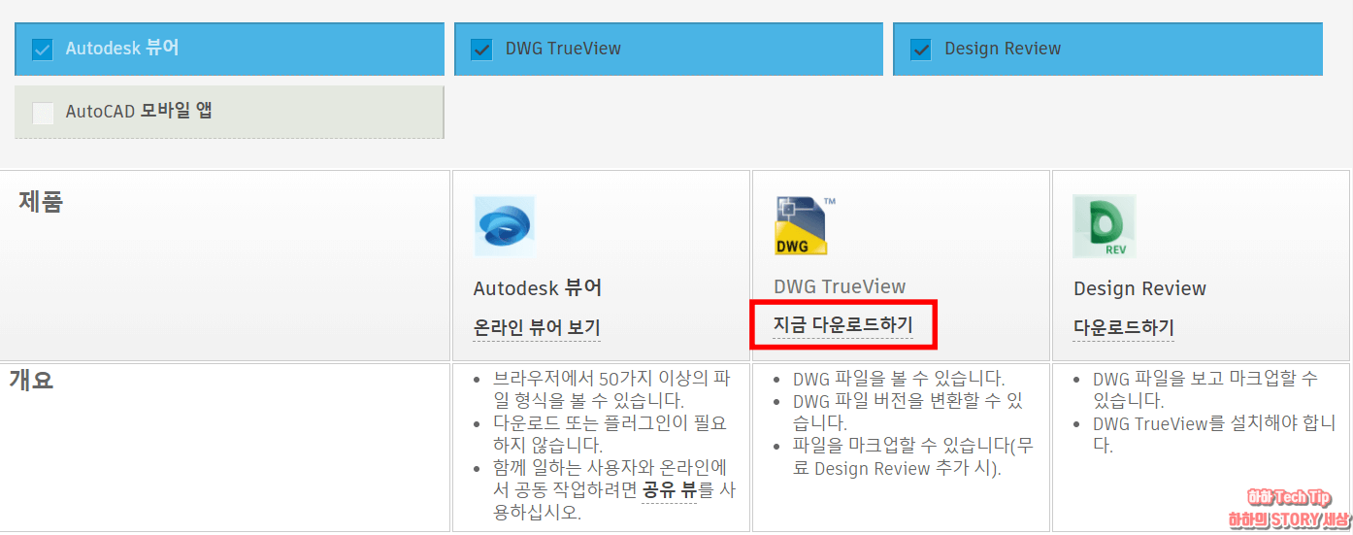Viewport: 1353px width, 535px height.
Task: Open the 공유 뷰 link
Action: coord(669,490)
